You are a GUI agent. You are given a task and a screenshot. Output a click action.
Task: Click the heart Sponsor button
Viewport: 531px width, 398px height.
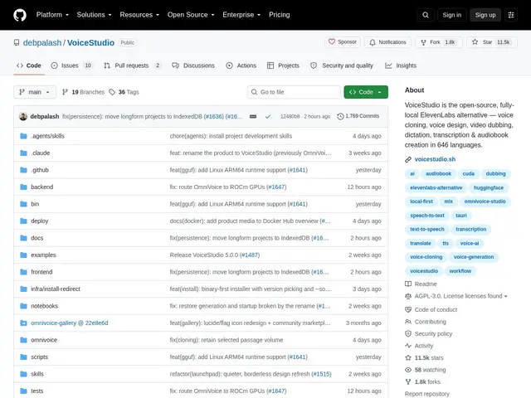[343, 42]
